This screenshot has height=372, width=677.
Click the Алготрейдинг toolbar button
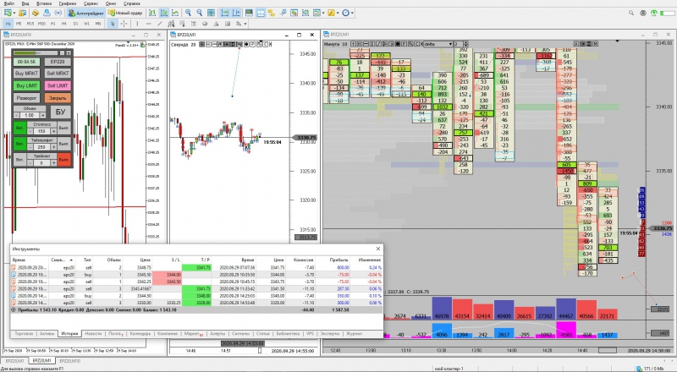click(x=86, y=13)
